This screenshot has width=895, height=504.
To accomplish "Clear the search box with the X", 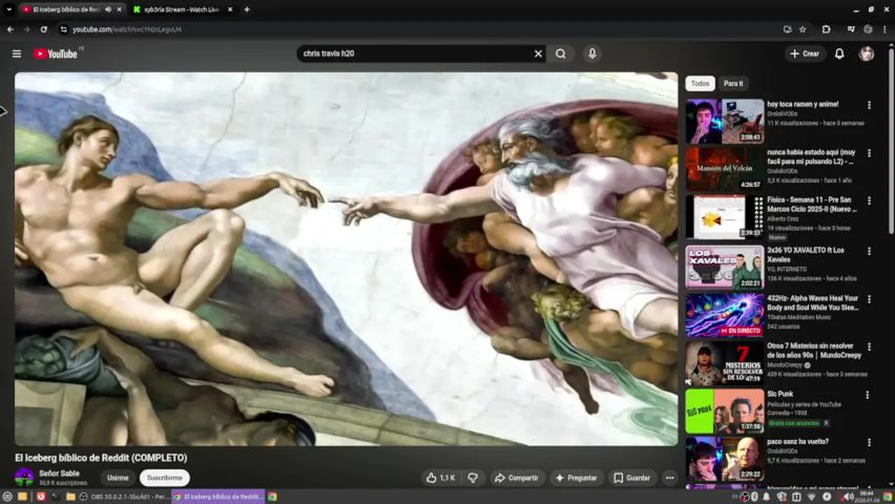I will (x=538, y=53).
